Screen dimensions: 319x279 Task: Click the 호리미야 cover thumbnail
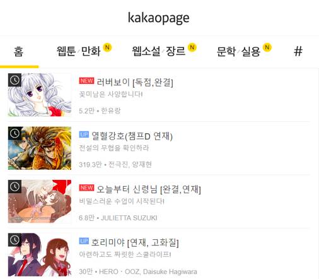pyautogui.click(x=40, y=254)
